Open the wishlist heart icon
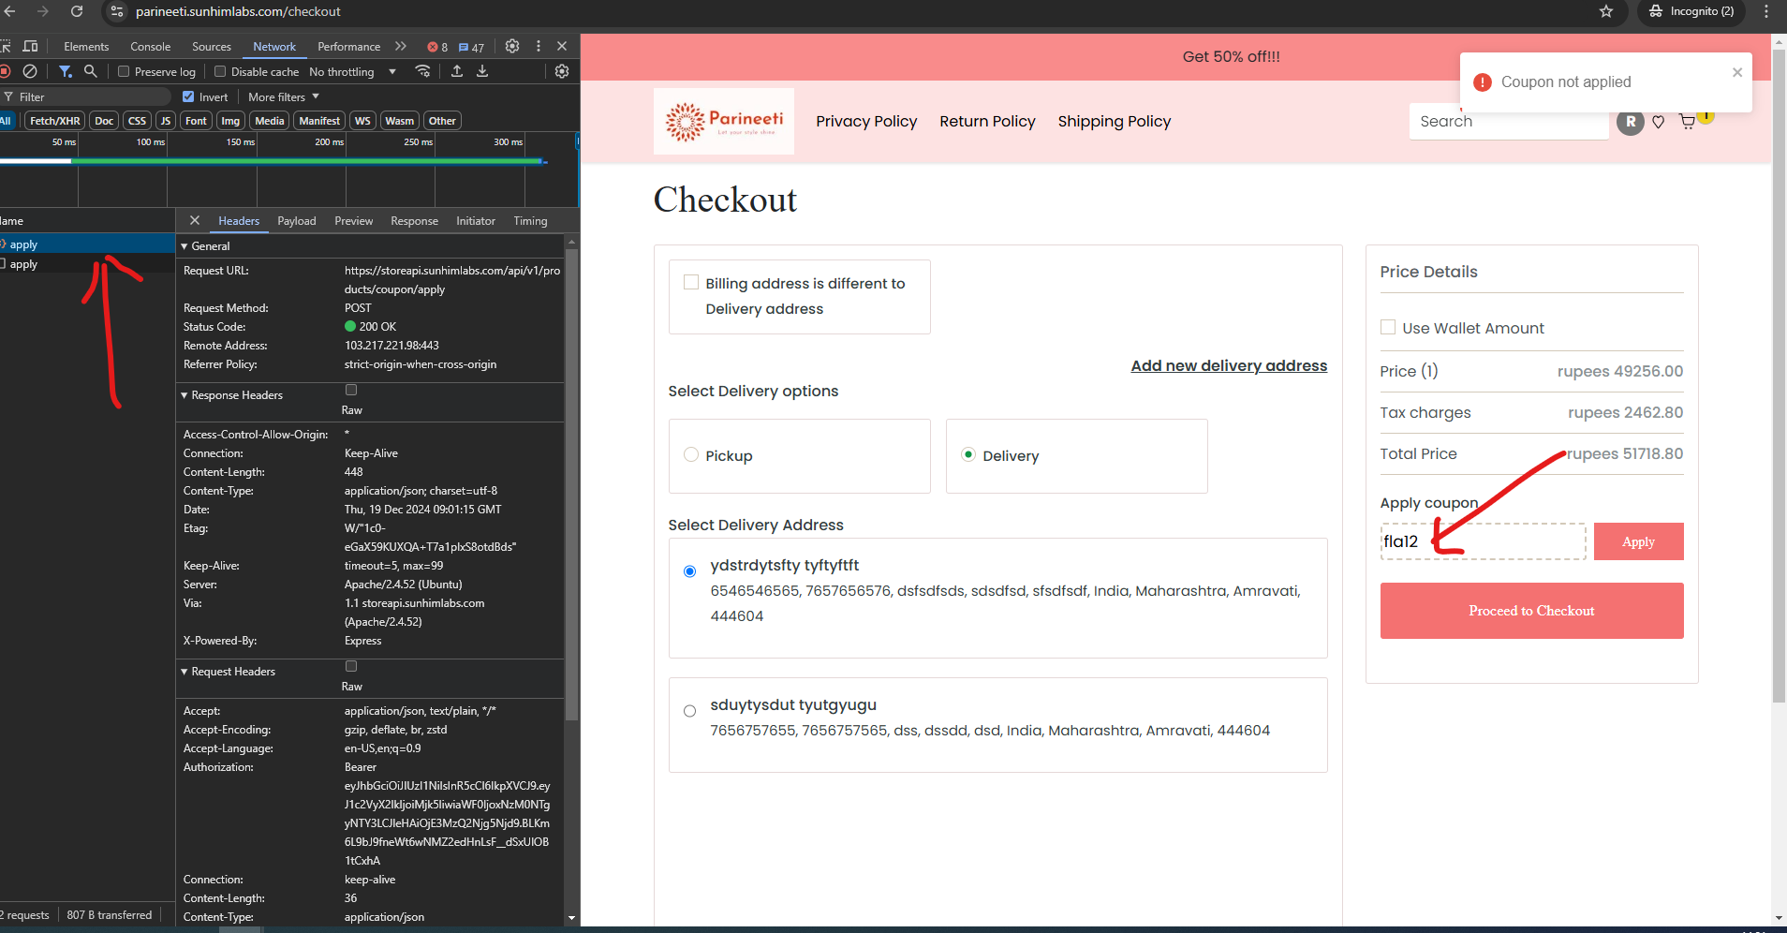This screenshot has width=1787, height=933. click(1659, 122)
